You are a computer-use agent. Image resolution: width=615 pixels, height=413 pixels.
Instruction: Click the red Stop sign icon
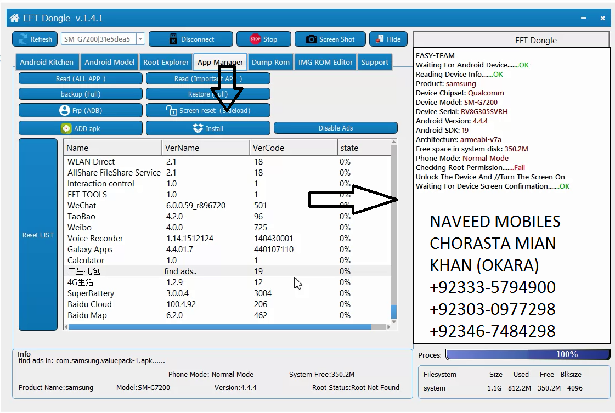255,39
